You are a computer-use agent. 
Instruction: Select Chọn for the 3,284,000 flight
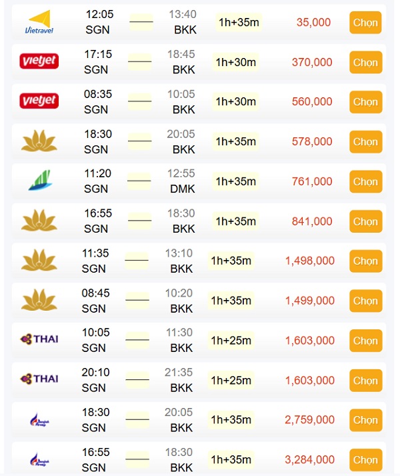click(365, 459)
